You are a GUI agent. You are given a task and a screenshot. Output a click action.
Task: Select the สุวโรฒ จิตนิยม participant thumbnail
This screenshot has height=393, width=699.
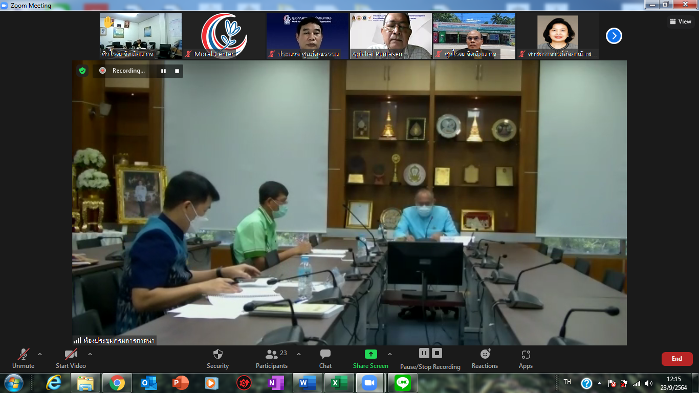[474, 36]
